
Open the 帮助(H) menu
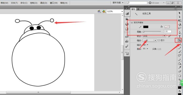(x=64, y=3)
